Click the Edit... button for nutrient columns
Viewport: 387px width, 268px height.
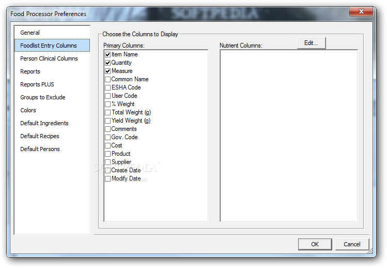tap(311, 43)
